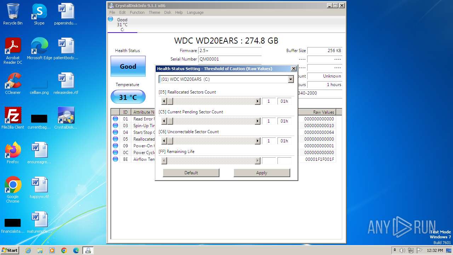Show hidden system tray icons

395,250
